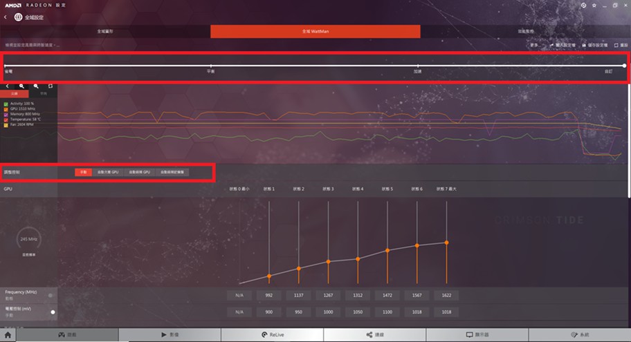Click the State 5 frequency slider handle

pyautogui.click(x=387, y=250)
